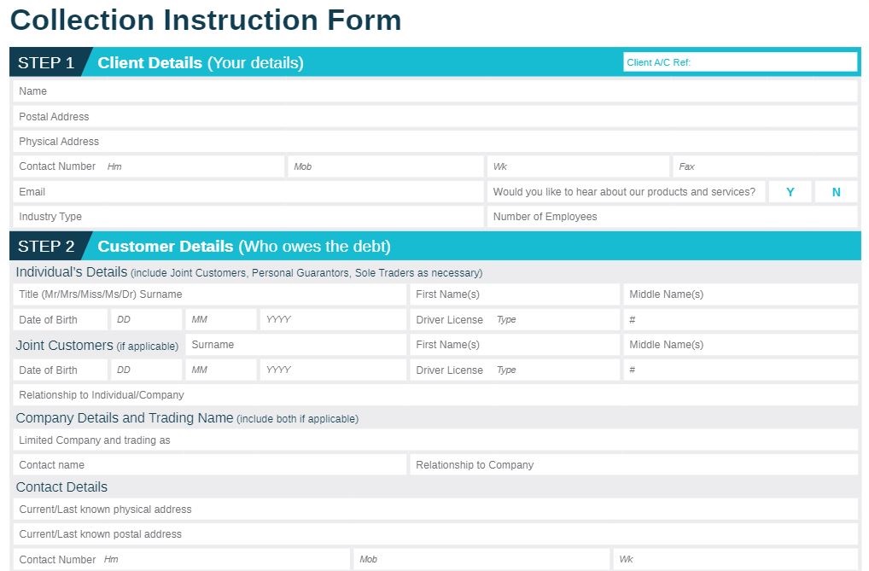Click Joint Customers Middle Name(s) field
Screen dimensions: 869x571
click(x=740, y=345)
